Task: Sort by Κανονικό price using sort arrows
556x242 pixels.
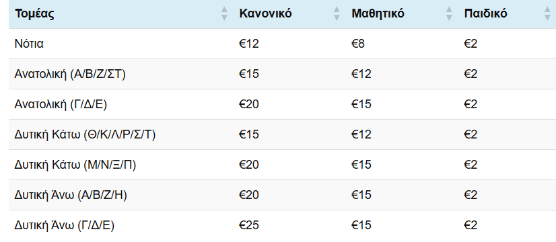Action: (x=337, y=13)
